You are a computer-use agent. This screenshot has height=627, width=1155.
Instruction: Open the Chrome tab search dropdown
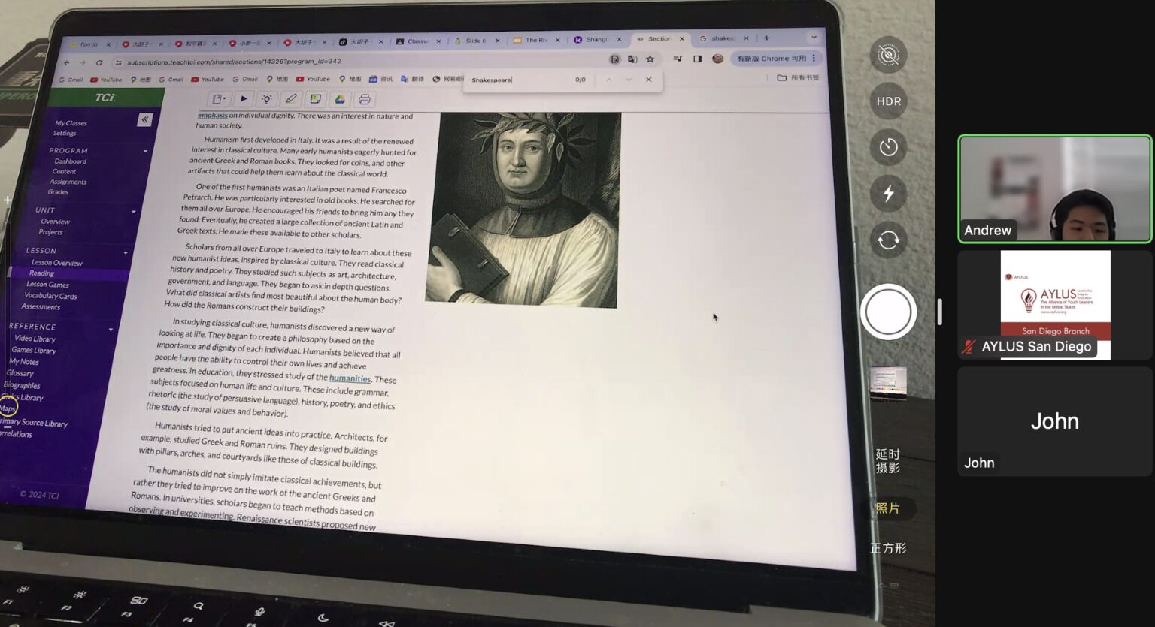pyautogui.click(x=814, y=37)
